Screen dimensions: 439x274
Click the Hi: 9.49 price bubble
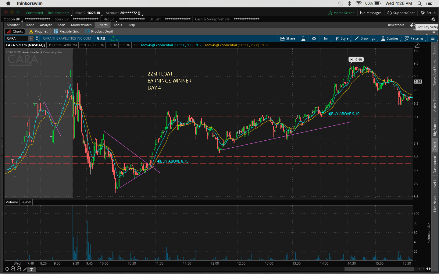pos(356,60)
